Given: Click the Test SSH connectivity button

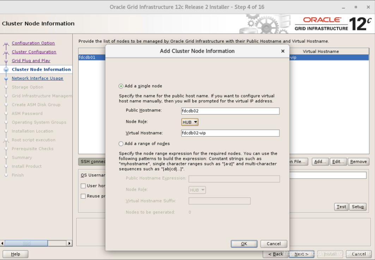Looking at the screenshot, I should (341, 207).
